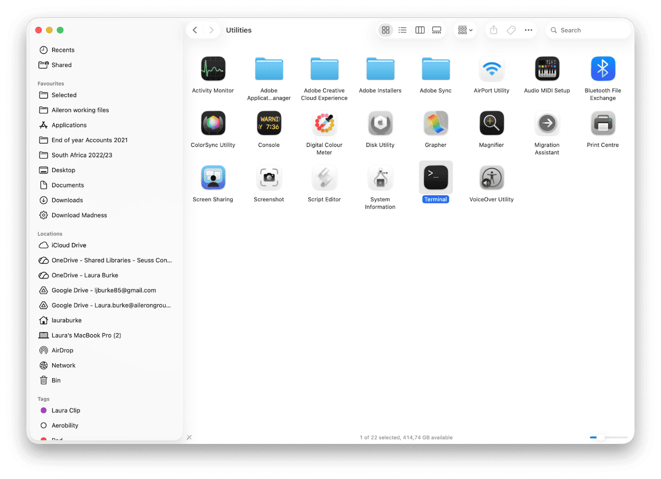The height and width of the screenshot is (479, 661).
Task: Click the Utilities window title
Action: 239,30
